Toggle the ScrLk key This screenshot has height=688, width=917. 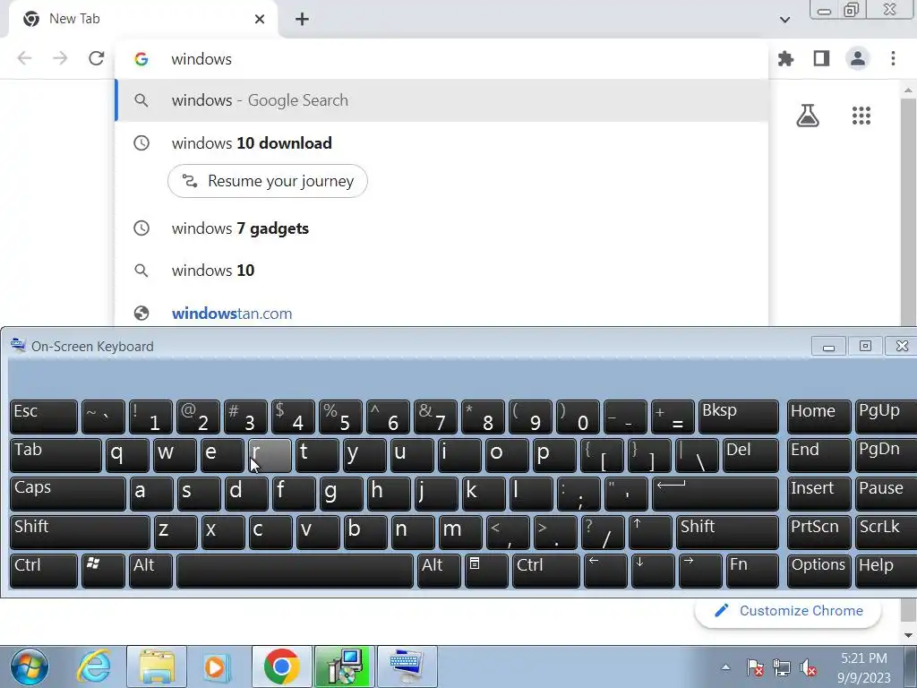[x=886, y=532]
